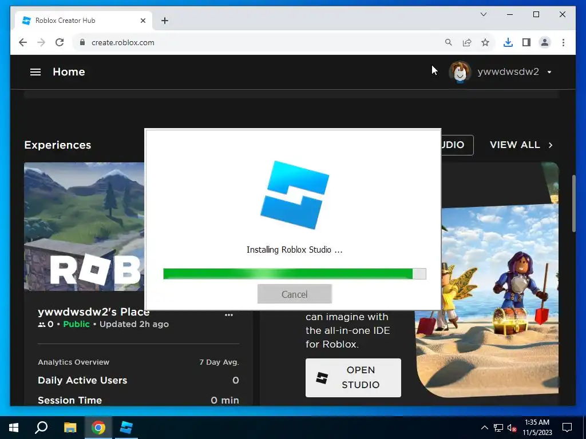Open the tab search chevron
The height and width of the screenshot is (439, 586).
[483, 14]
